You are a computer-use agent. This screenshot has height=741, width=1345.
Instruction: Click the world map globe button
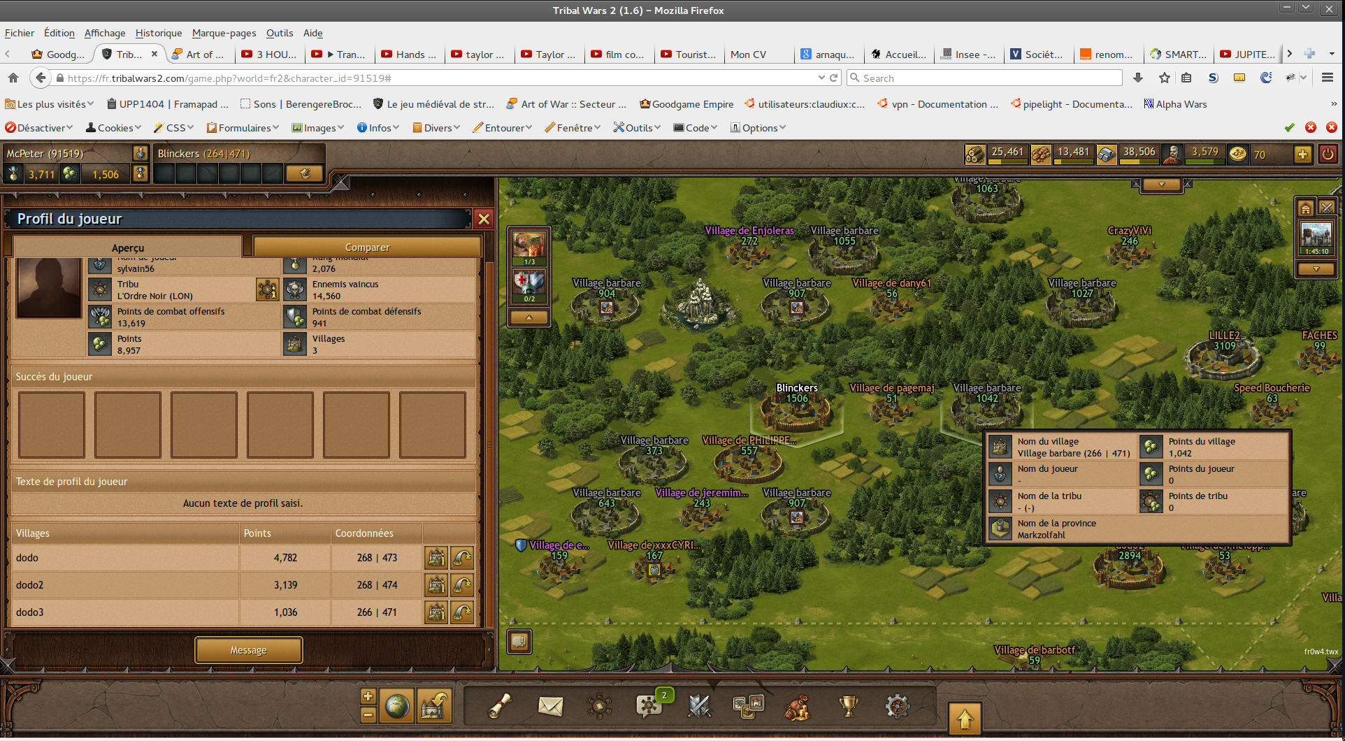(396, 705)
